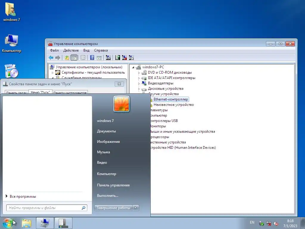This screenshot has width=305, height=229.
Task: Select Устройства HID (Human Interface Devices) row
Action: tap(183, 148)
